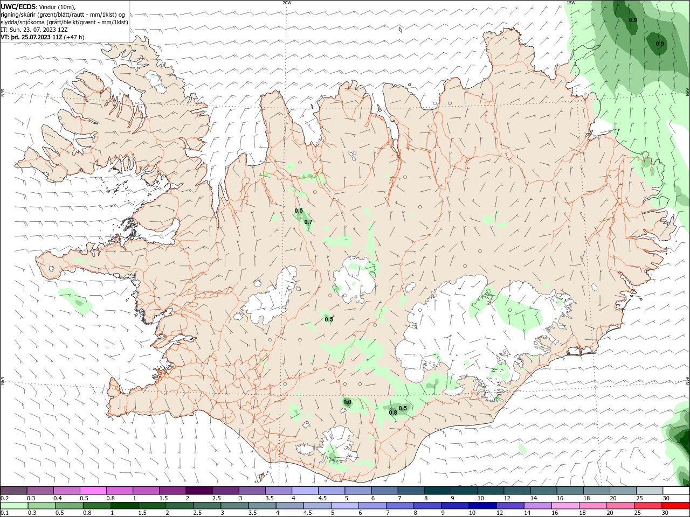
Task: Pick the lower legend swatch labeled 20
Action: (x=621, y=506)
